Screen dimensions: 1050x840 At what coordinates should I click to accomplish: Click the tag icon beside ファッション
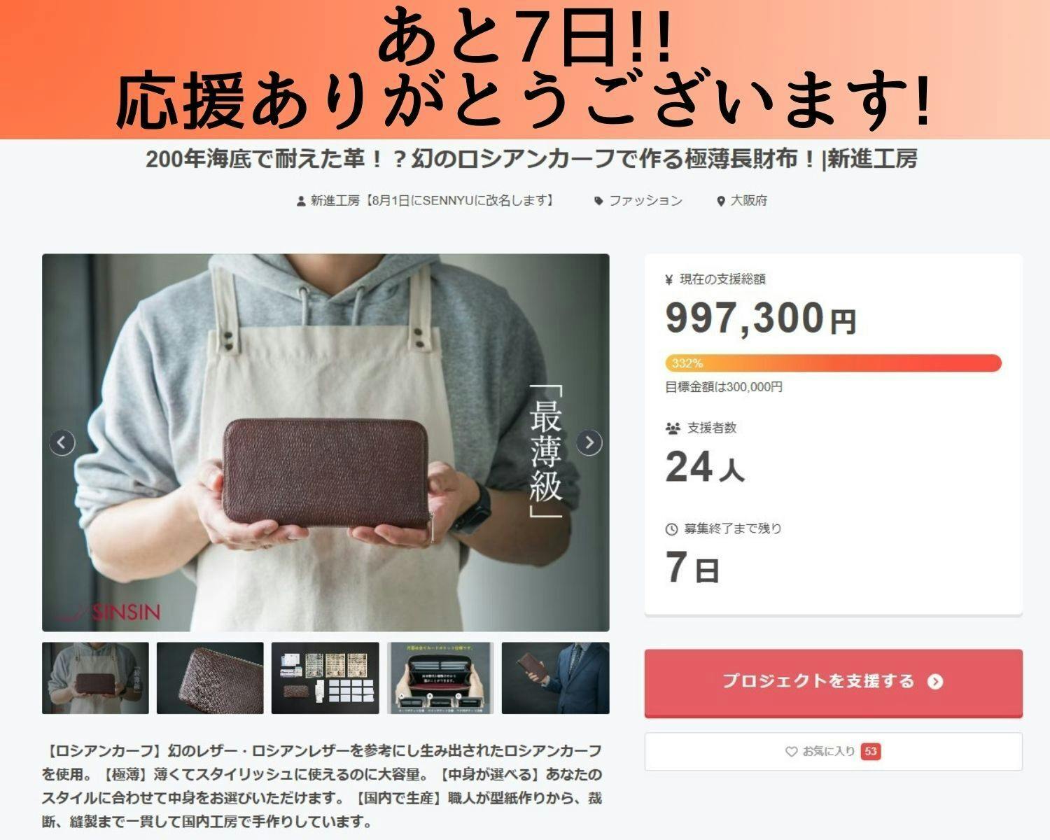tap(598, 201)
